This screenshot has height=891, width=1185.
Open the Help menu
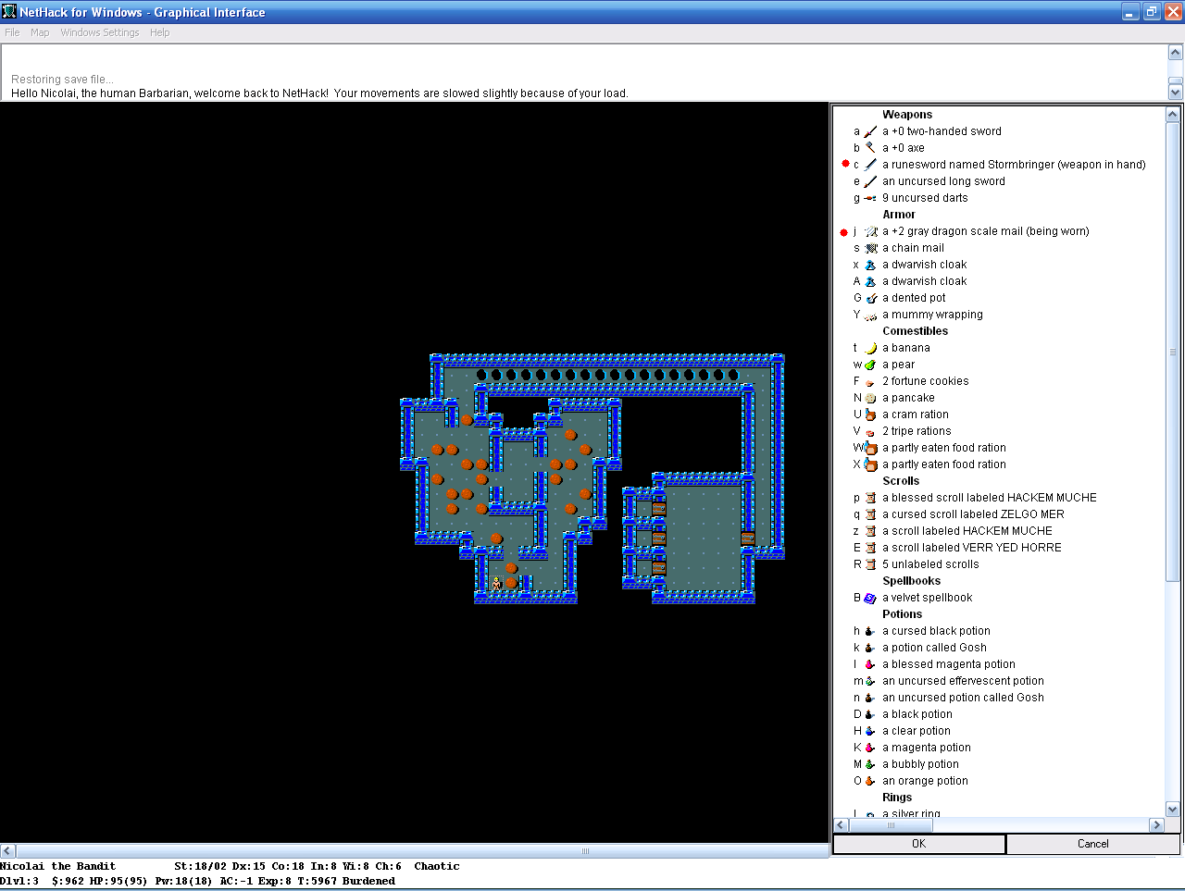pos(160,32)
